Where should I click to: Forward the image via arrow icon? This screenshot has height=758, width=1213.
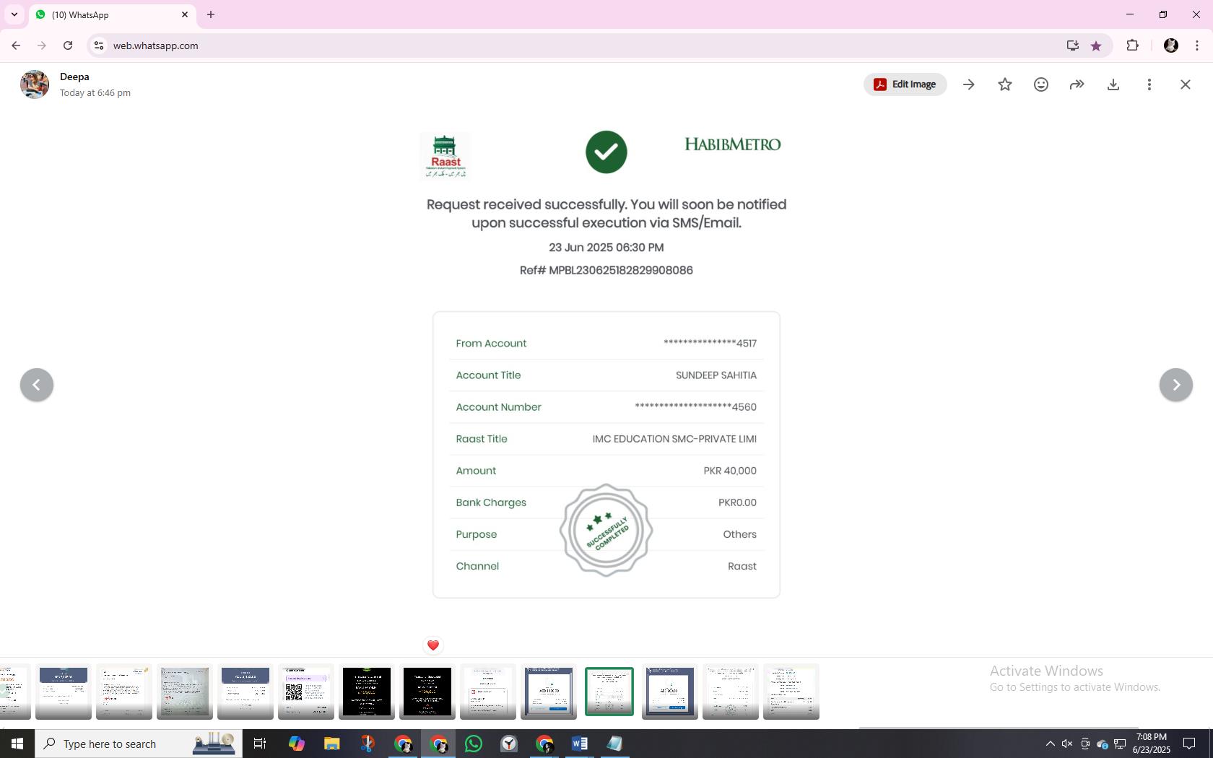coord(1077,84)
